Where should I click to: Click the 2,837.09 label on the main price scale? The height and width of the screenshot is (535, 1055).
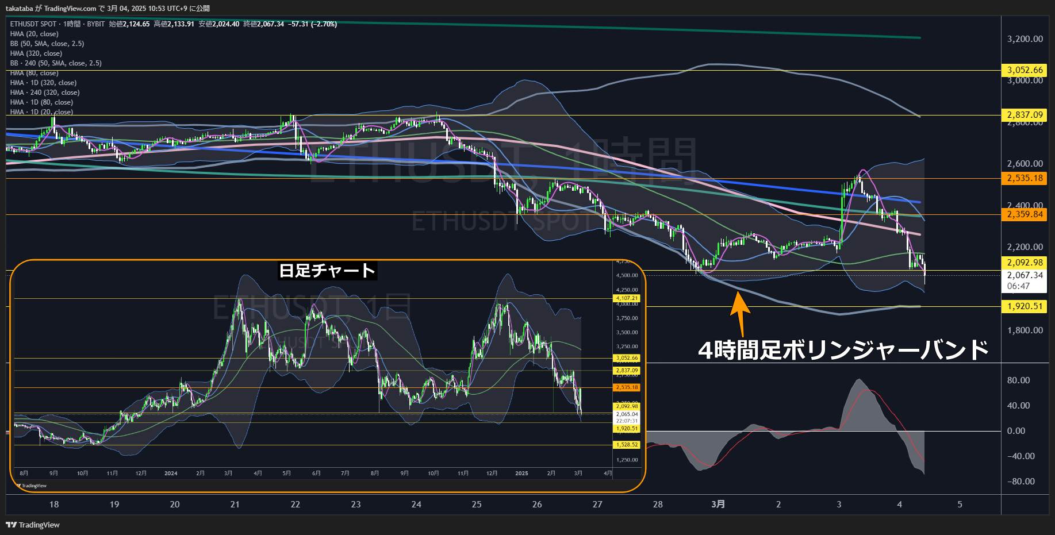click(1025, 115)
